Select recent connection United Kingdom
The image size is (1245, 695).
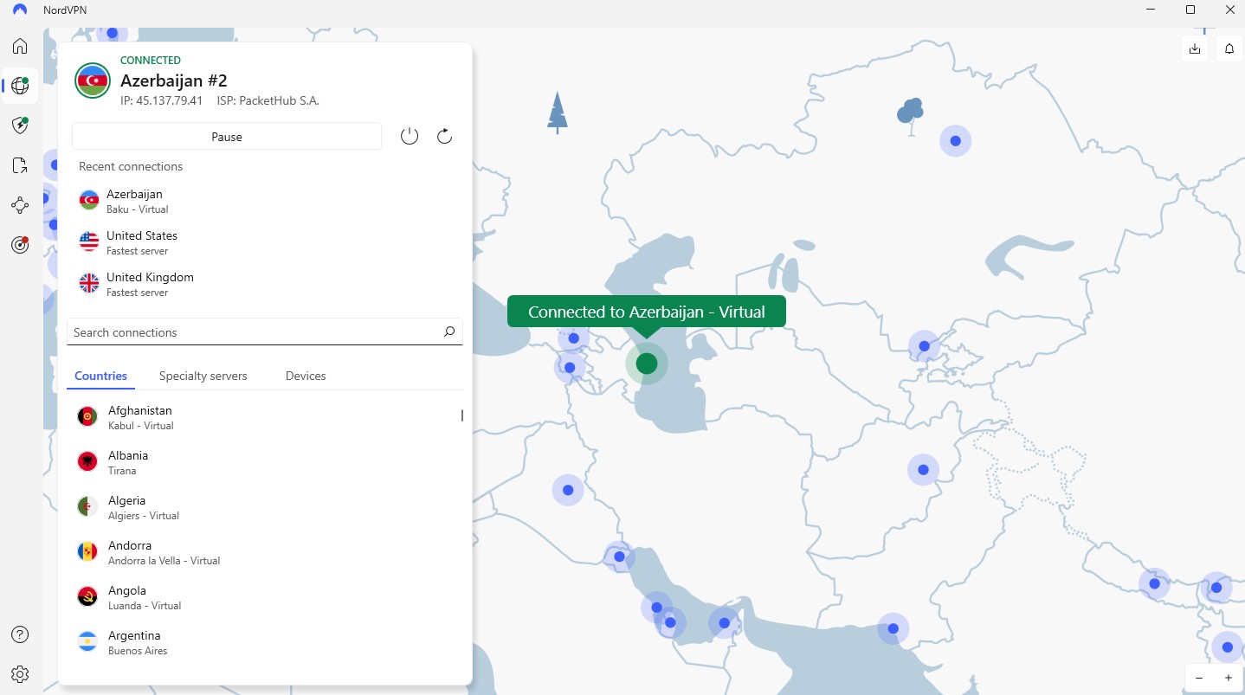[265, 284]
